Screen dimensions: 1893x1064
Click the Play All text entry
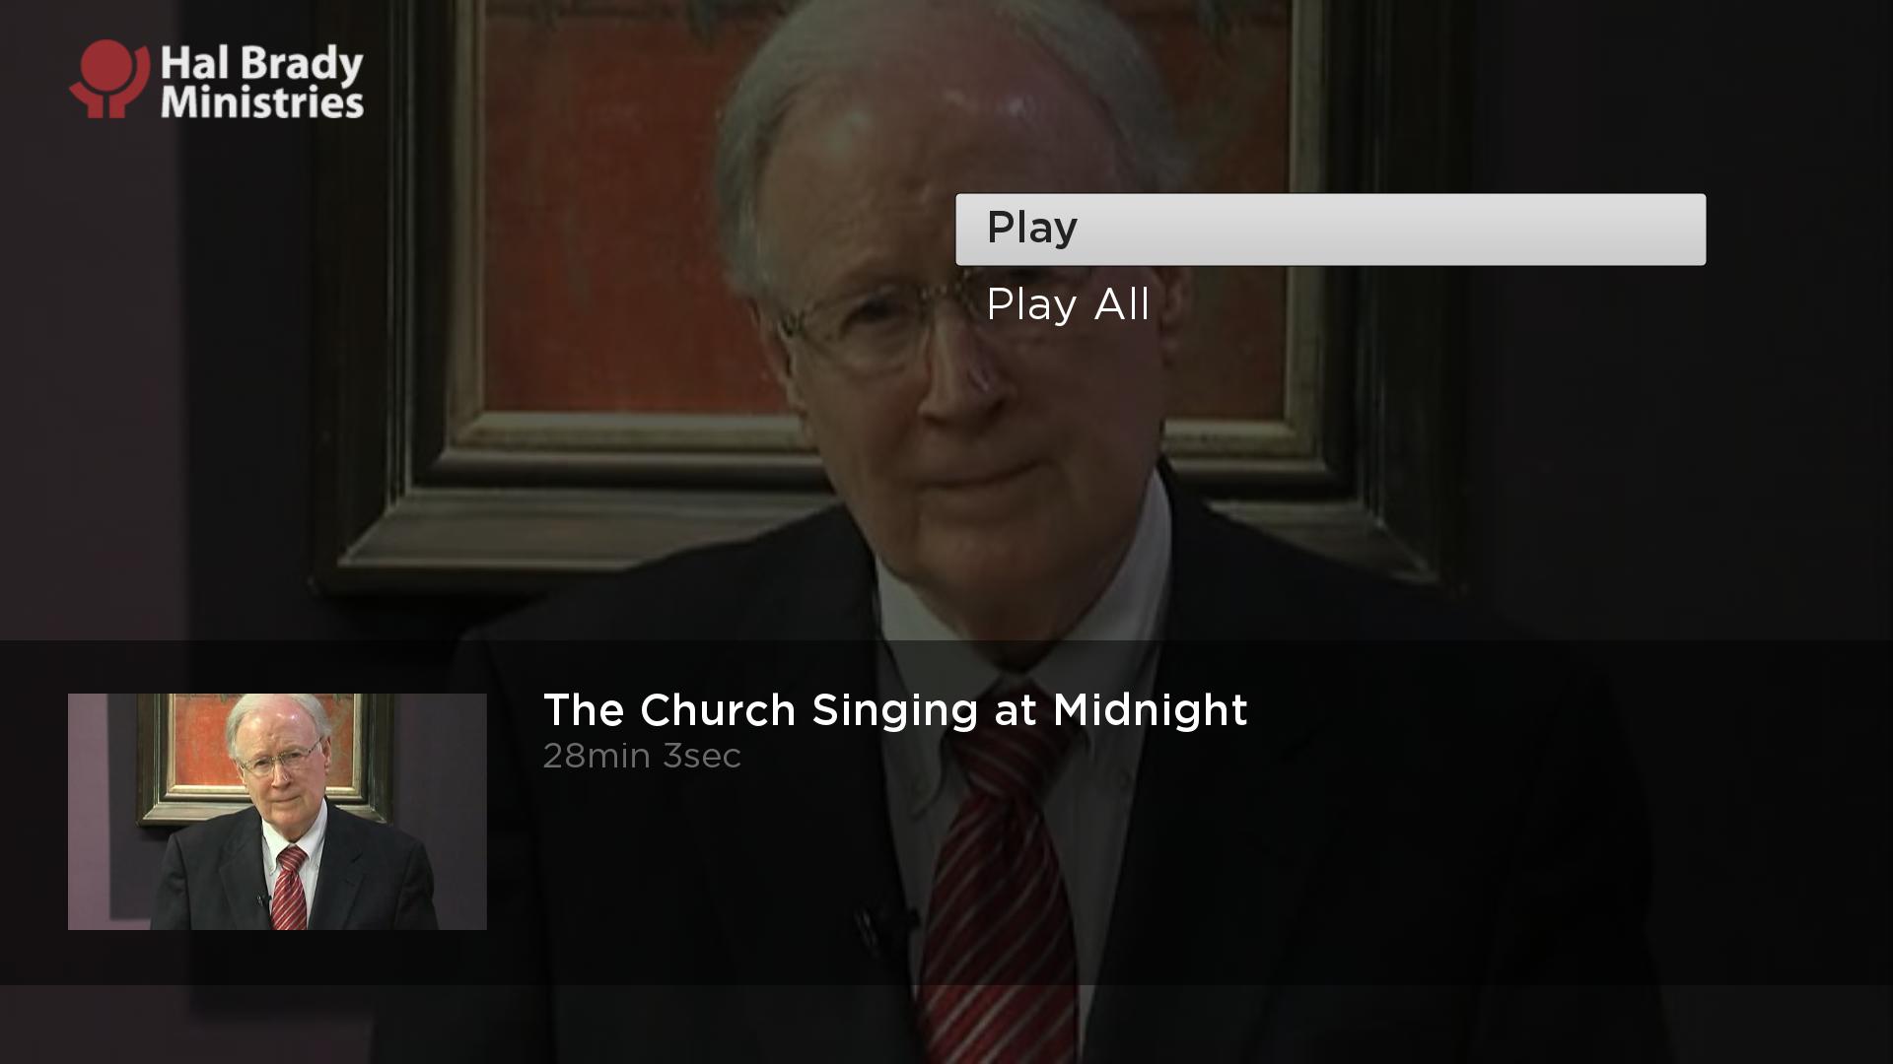point(1068,304)
